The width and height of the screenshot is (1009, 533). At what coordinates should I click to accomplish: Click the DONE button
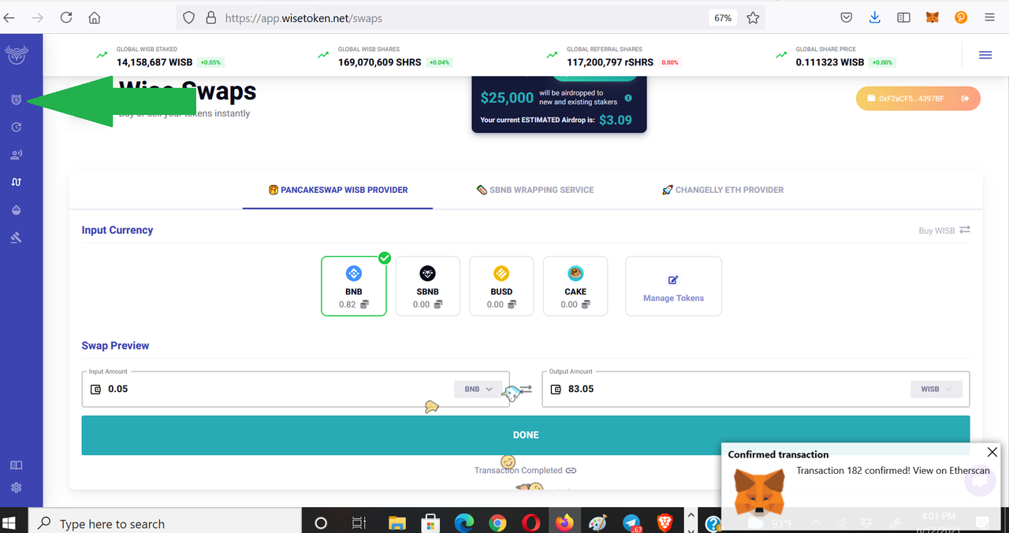pyautogui.click(x=526, y=435)
